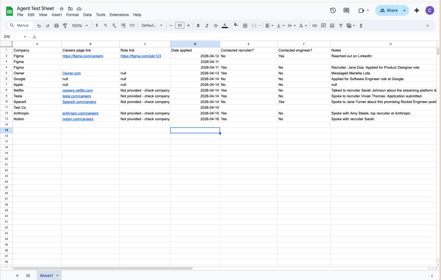Toggle bold formatting
The width and height of the screenshot is (441, 280).
pos(198,26)
